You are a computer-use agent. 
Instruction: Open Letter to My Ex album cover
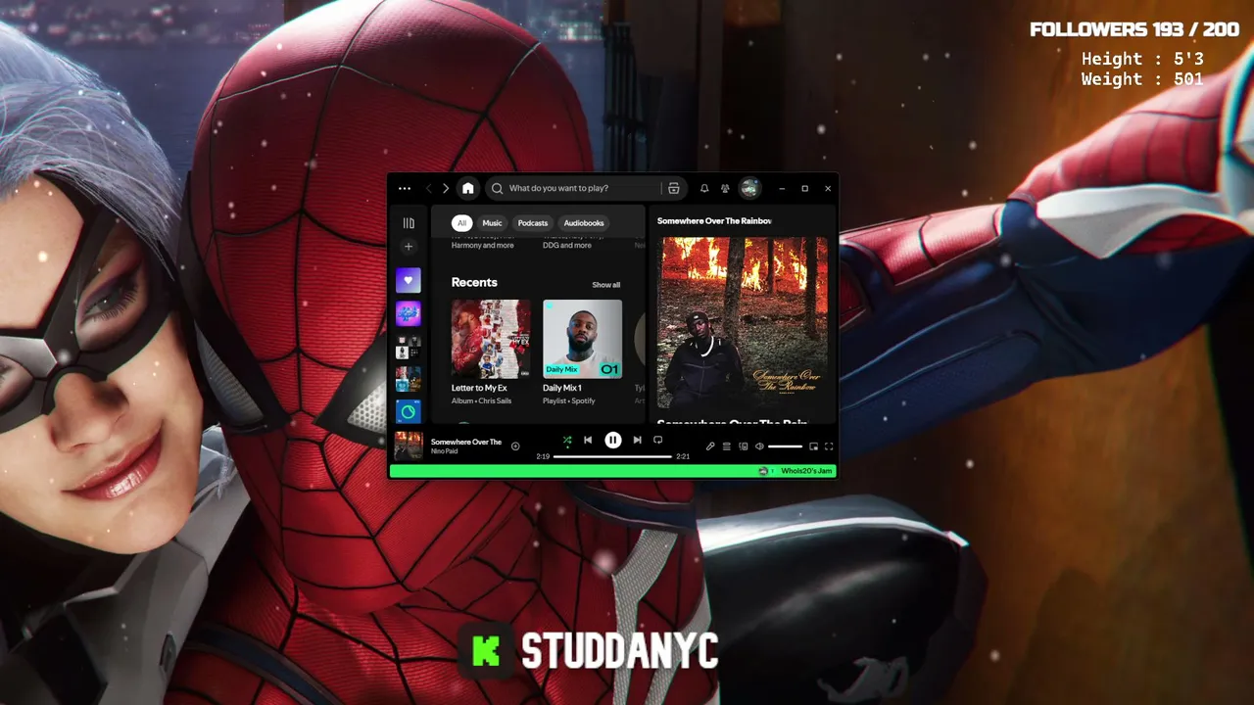(491, 339)
